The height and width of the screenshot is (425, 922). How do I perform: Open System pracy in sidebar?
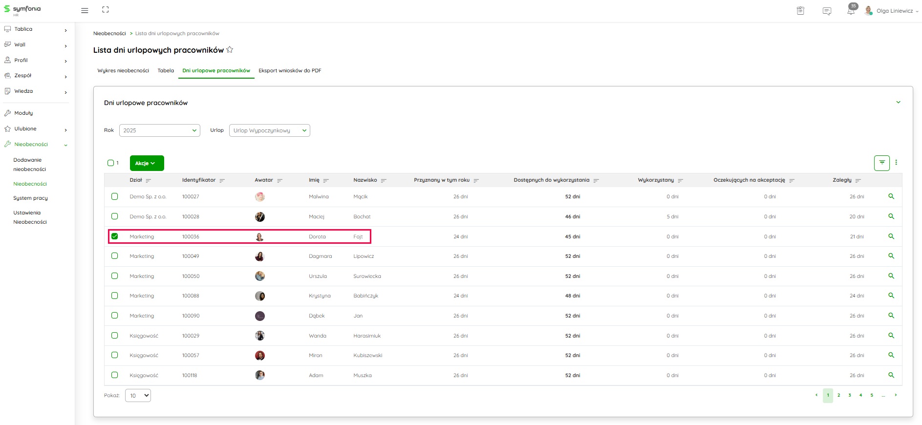coord(30,198)
